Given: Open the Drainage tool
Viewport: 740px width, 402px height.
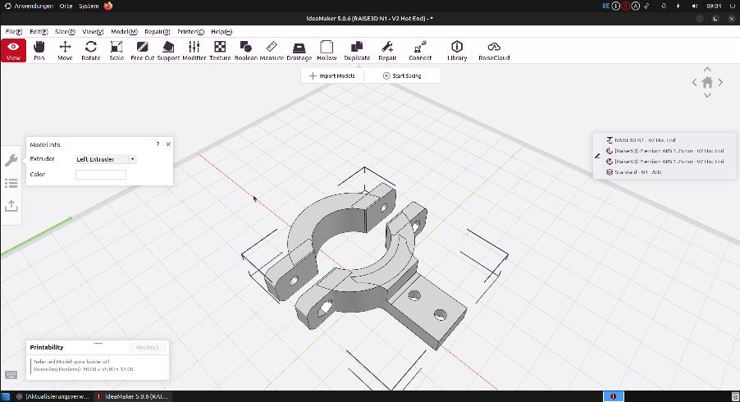Looking at the screenshot, I should [x=299, y=51].
